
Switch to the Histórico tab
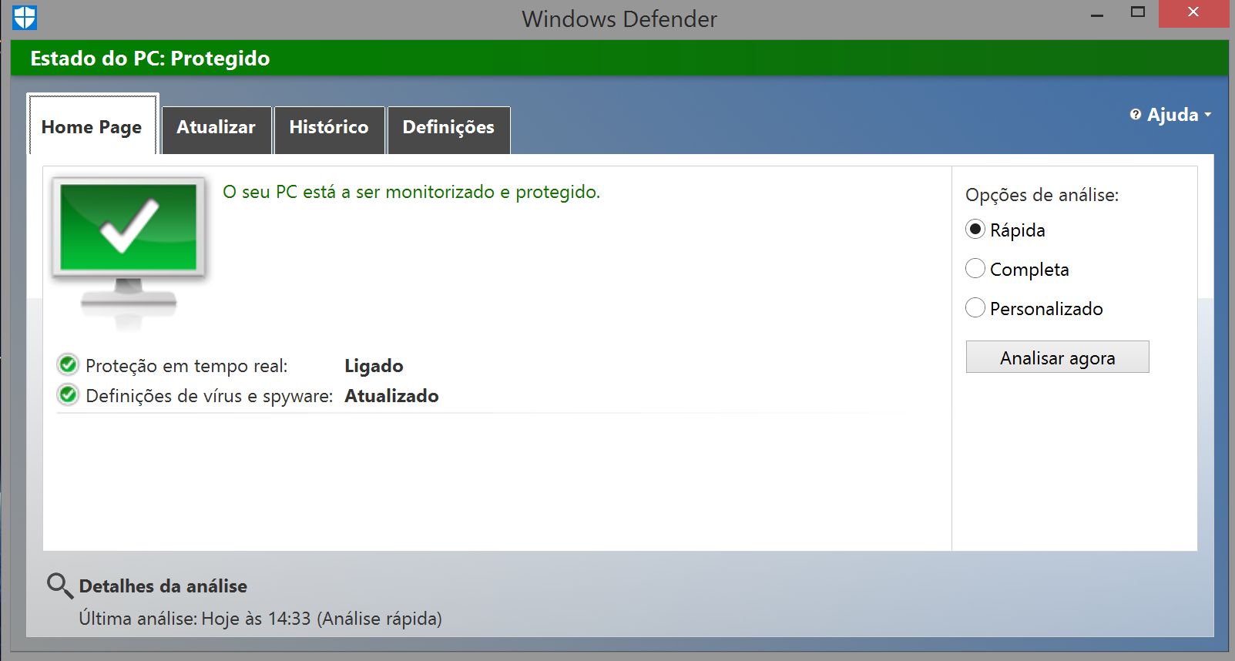(x=329, y=129)
